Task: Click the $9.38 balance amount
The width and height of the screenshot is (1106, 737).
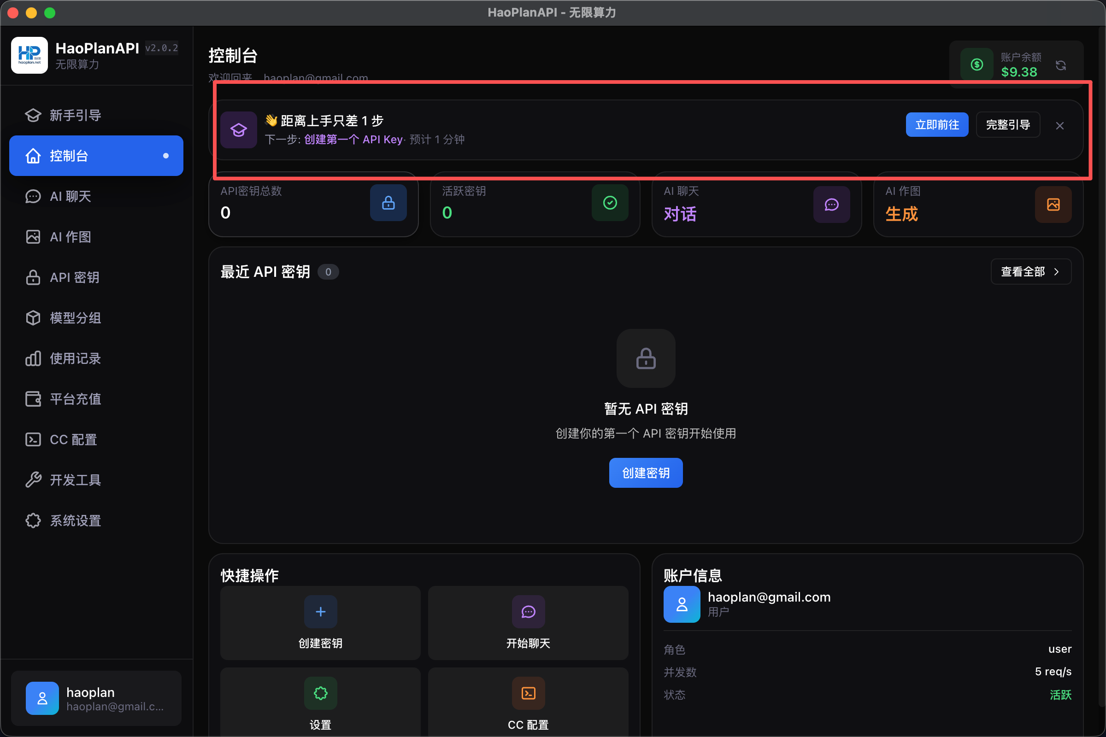Action: 1018,72
